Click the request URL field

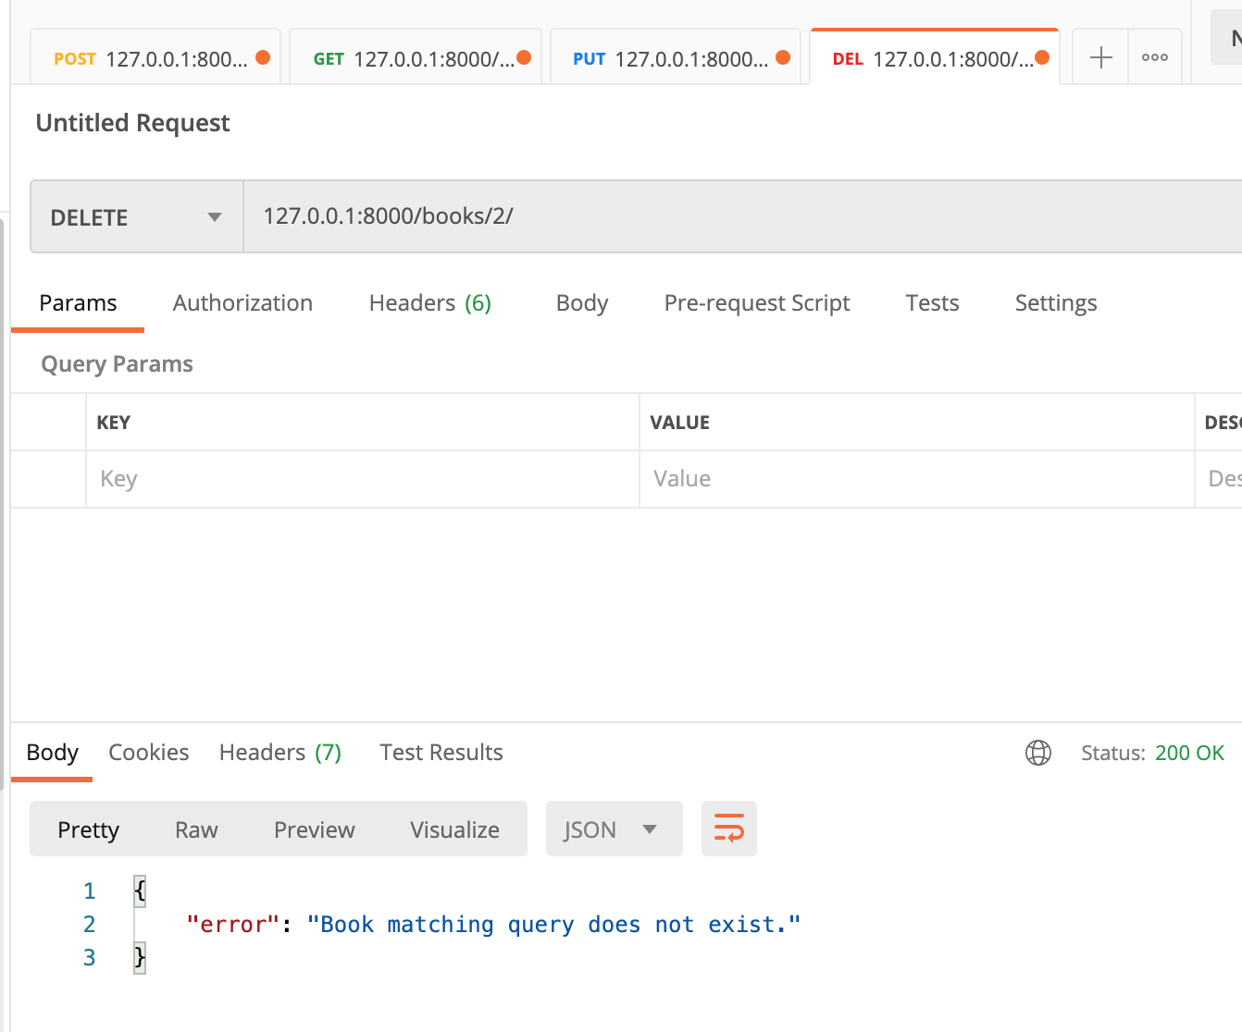pyautogui.click(x=742, y=216)
